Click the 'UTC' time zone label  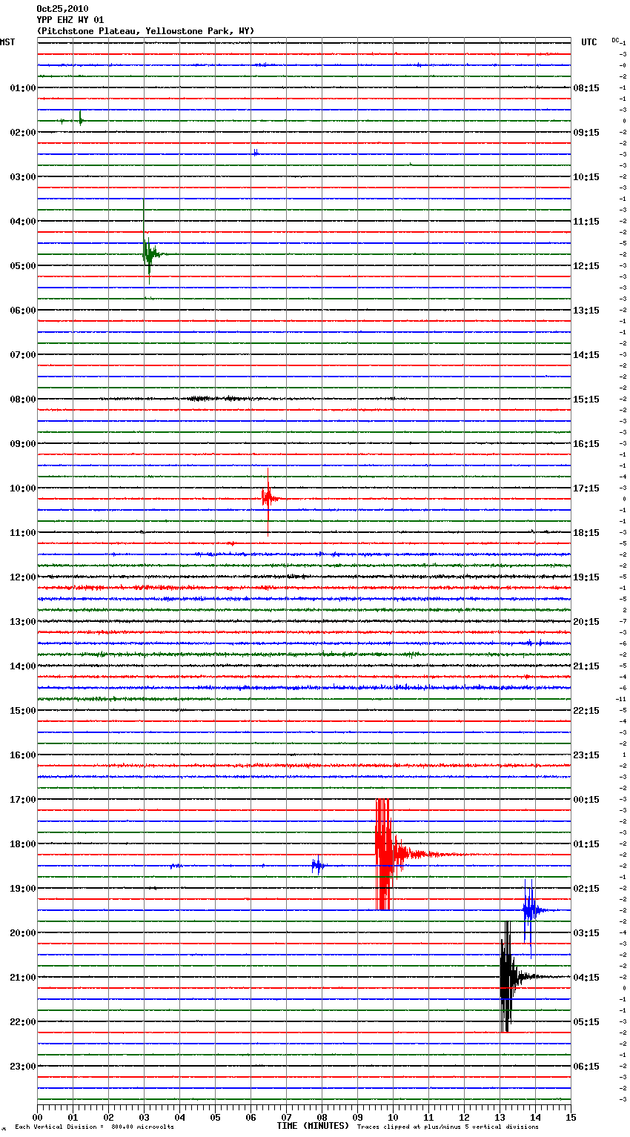[589, 42]
